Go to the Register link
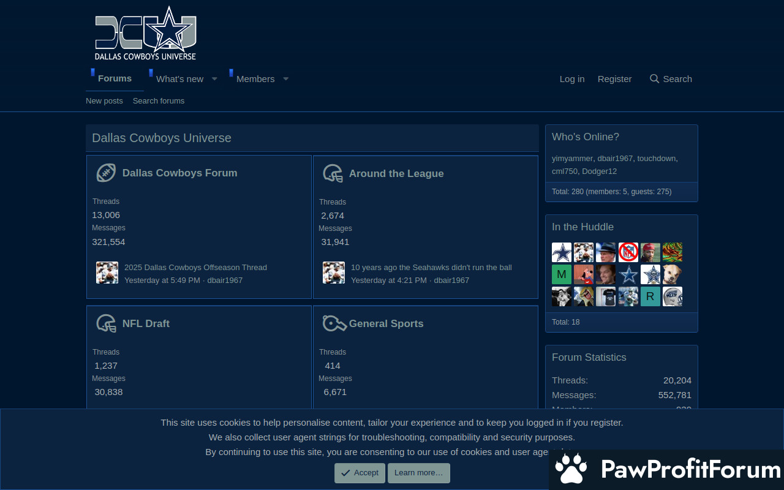Screen dimensions: 784x490 click(x=614, y=79)
